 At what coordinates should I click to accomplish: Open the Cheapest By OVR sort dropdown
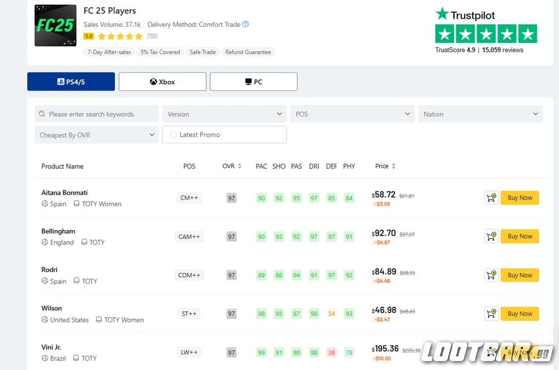(97, 135)
